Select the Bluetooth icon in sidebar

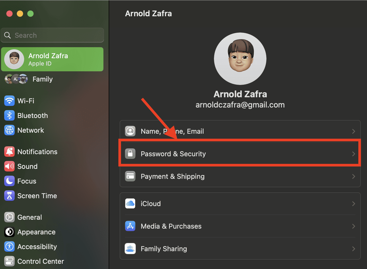coord(9,115)
